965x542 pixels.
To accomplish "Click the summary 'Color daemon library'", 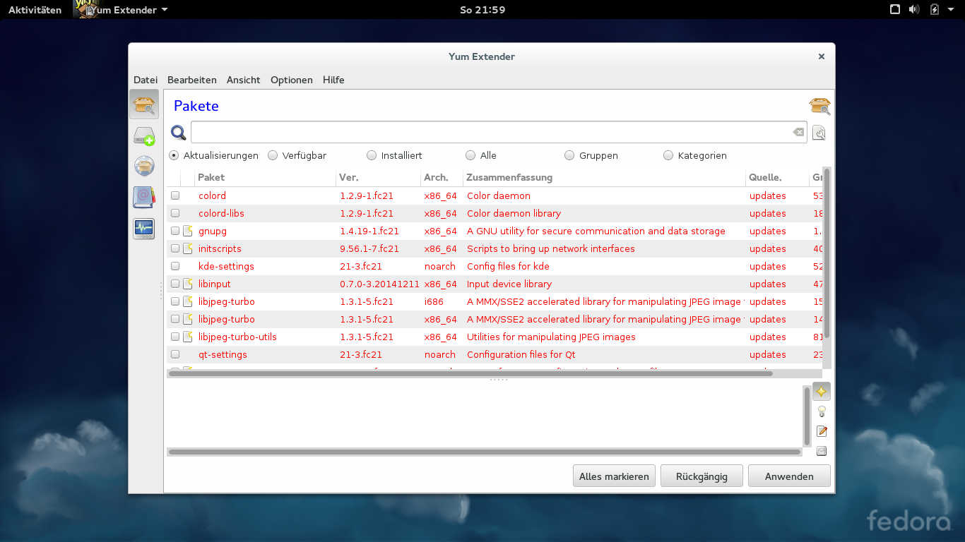I will (x=514, y=213).
